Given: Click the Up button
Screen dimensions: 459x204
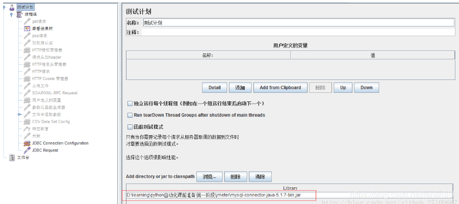Looking at the screenshot, I should (x=343, y=88).
